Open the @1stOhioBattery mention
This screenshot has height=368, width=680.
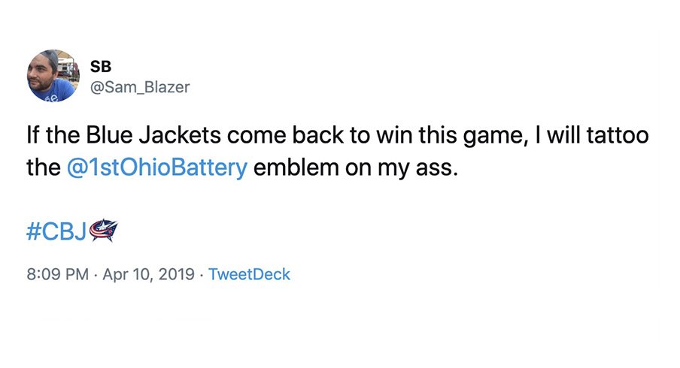pos(157,167)
